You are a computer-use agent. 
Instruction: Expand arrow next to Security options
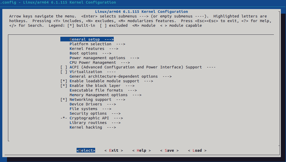(116, 113)
